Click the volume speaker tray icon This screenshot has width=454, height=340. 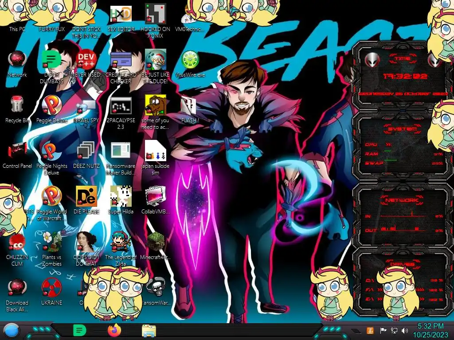[x=405, y=330]
